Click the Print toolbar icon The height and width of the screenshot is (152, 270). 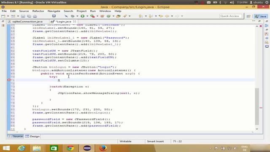pos(35,16)
